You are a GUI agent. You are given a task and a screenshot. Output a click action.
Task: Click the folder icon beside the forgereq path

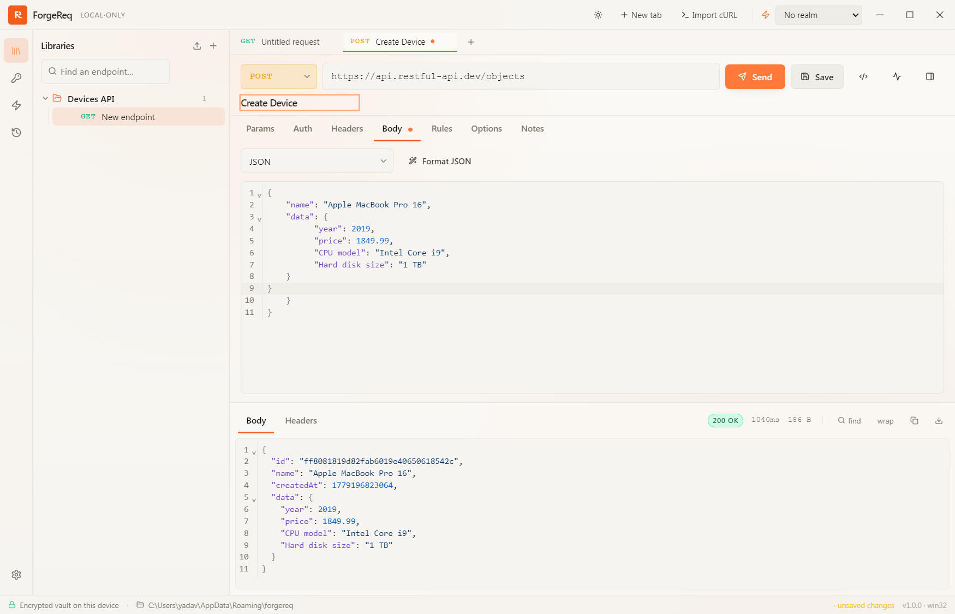click(140, 605)
